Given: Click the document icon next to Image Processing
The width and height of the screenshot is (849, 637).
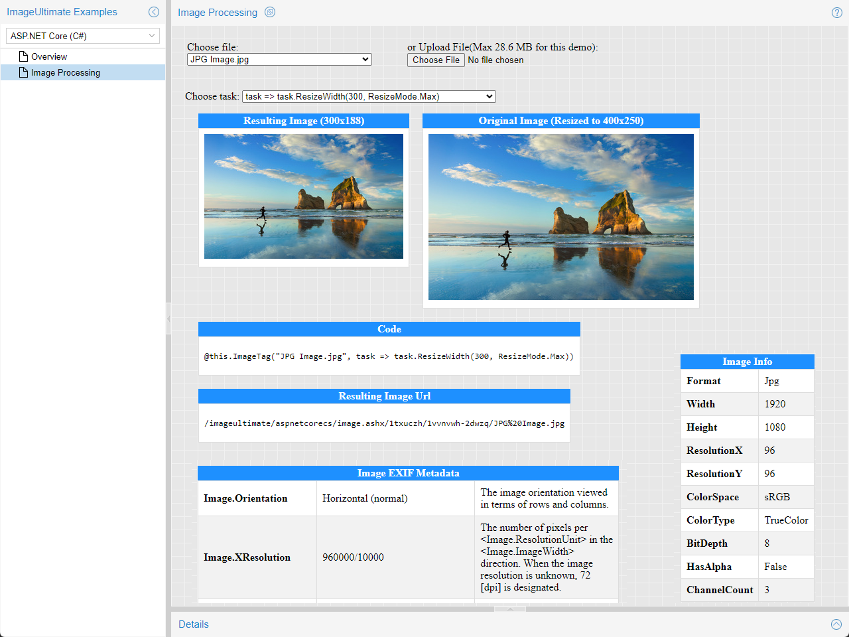Looking at the screenshot, I should click(23, 72).
